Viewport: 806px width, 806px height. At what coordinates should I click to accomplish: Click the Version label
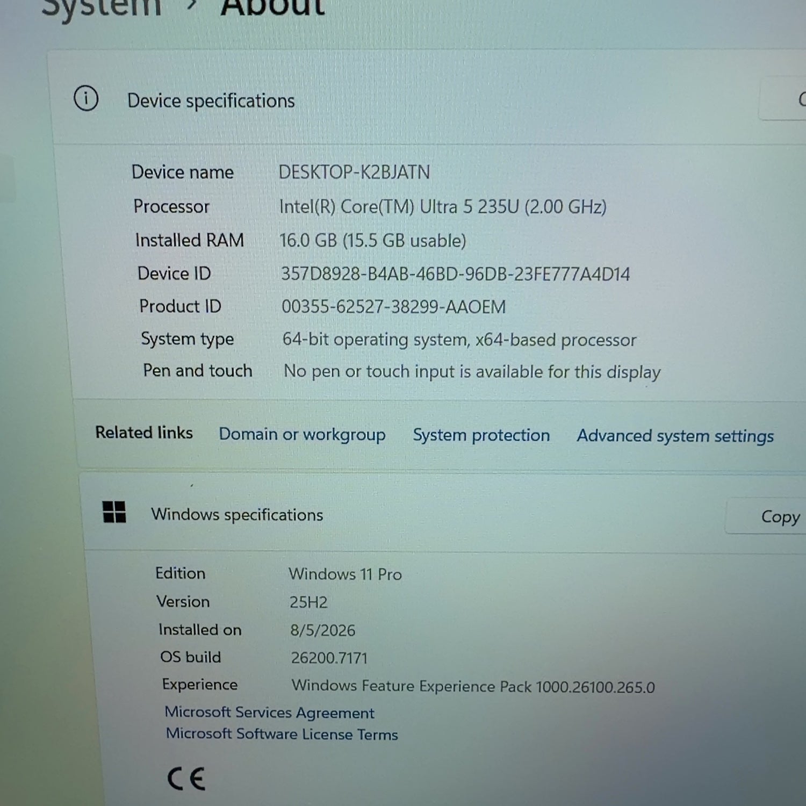(183, 601)
